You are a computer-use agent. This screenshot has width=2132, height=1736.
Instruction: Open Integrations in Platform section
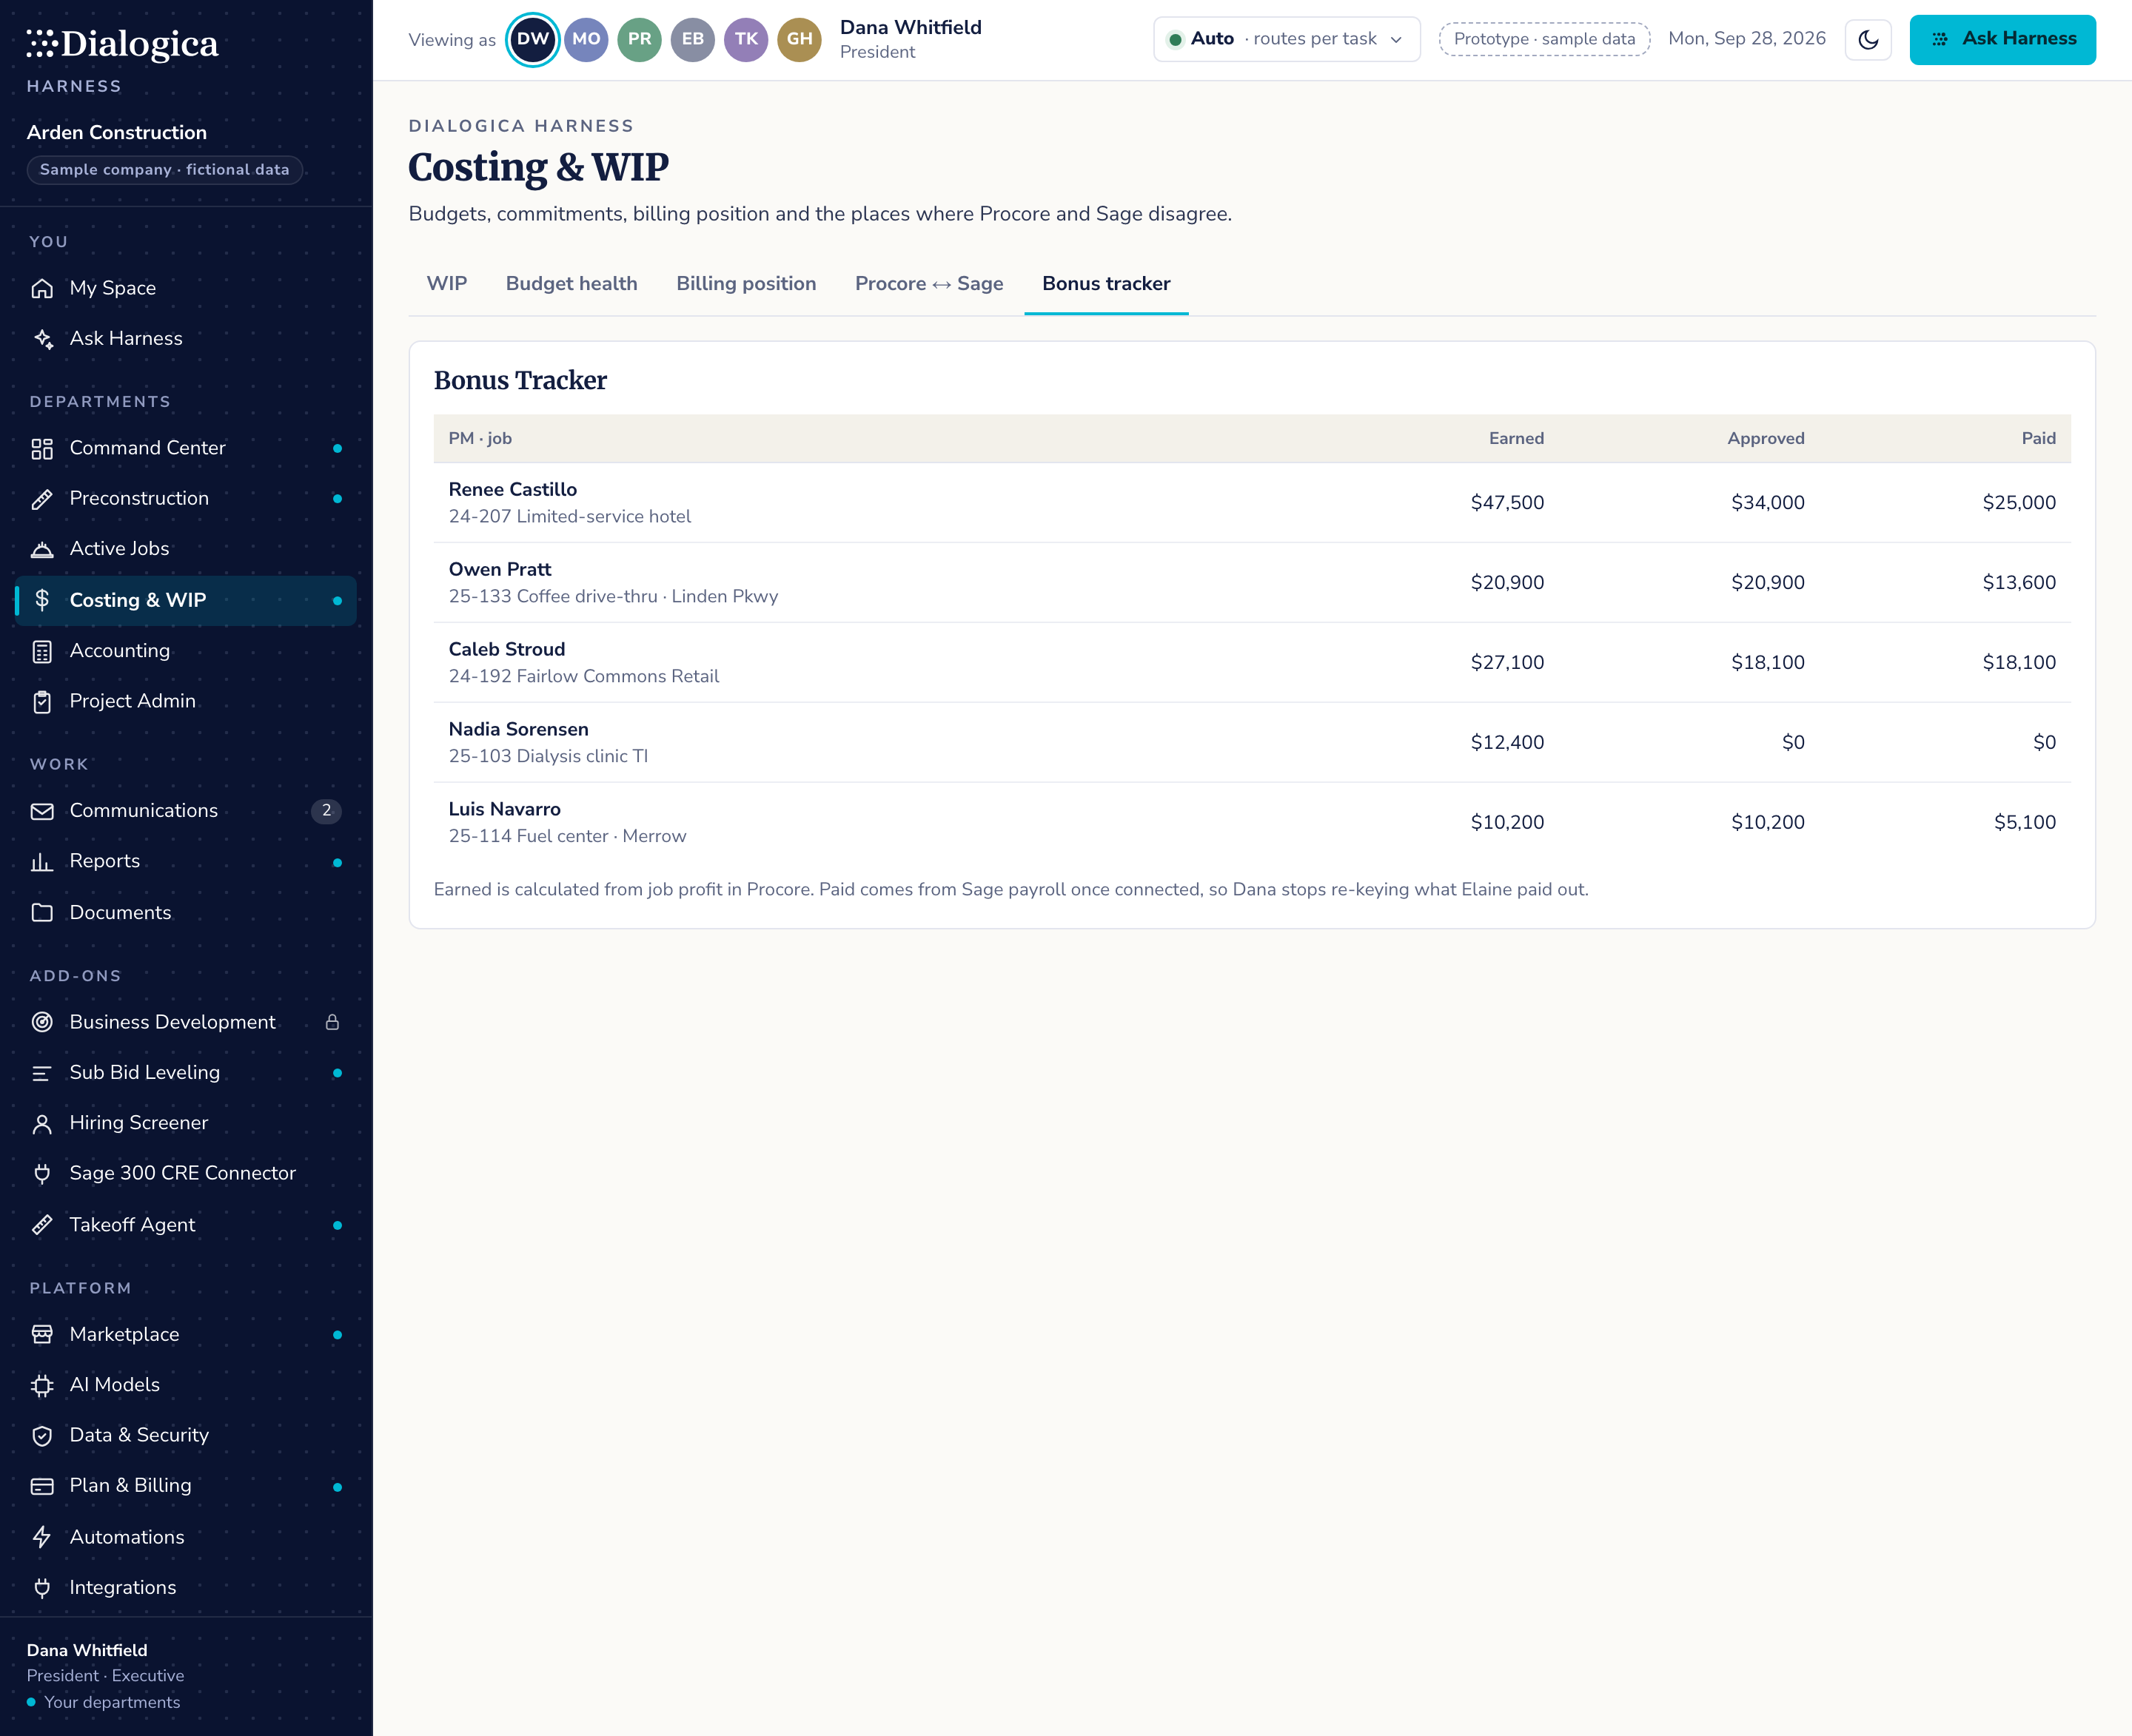(186, 1588)
